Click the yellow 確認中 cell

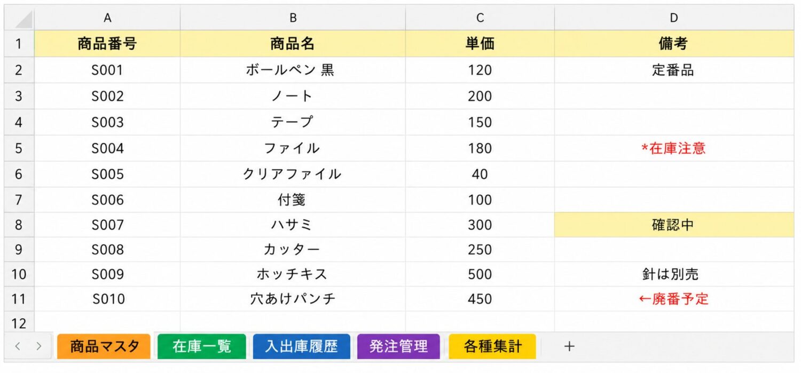point(674,225)
